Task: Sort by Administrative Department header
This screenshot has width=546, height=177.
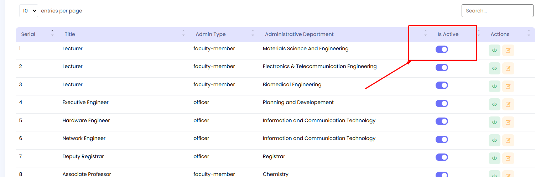Action: (299, 34)
